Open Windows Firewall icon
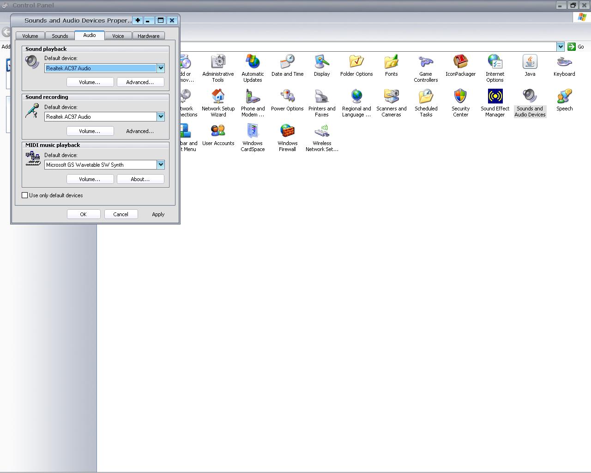Image resolution: width=591 pixels, height=473 pixels. 287,137
